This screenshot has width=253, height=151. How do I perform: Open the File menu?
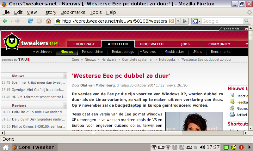[6, 12]
